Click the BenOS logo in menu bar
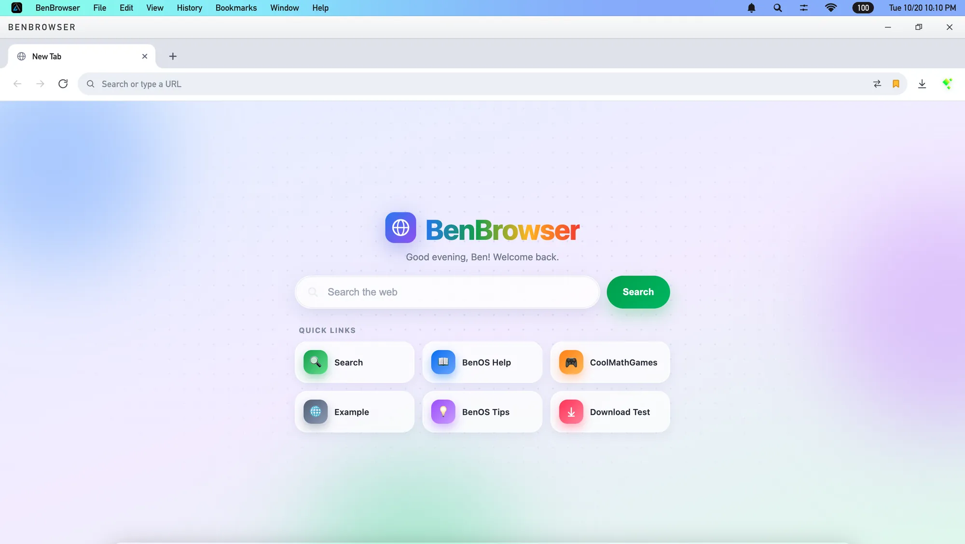The width and height of the screenshot is (965, 544). point(17,8)
